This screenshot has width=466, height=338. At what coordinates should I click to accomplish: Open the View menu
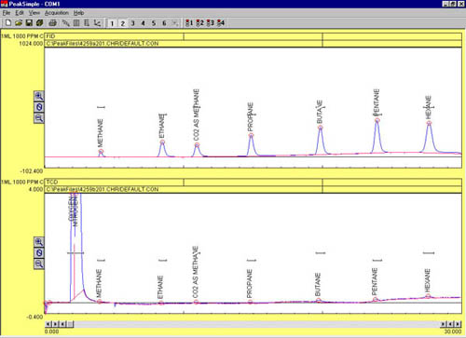[34, 13]
